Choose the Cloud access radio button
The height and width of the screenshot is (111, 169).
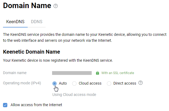[74, 84]
